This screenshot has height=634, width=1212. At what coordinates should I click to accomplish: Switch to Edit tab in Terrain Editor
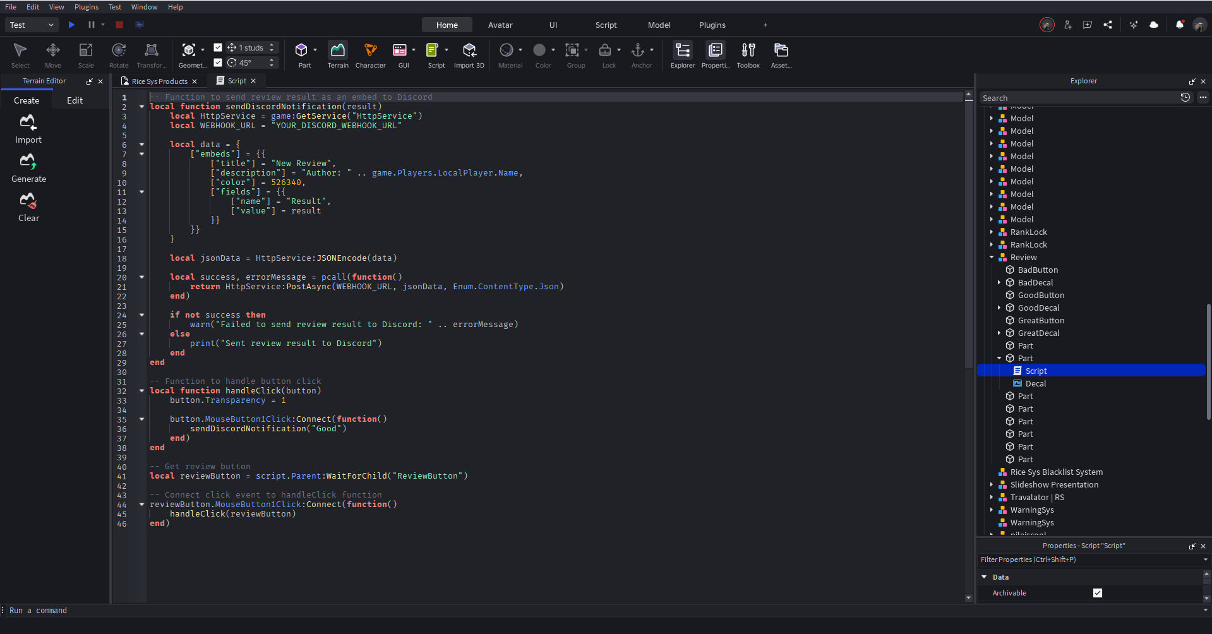tap(75, 100)
